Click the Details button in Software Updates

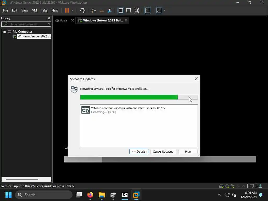tap(139, 152)
